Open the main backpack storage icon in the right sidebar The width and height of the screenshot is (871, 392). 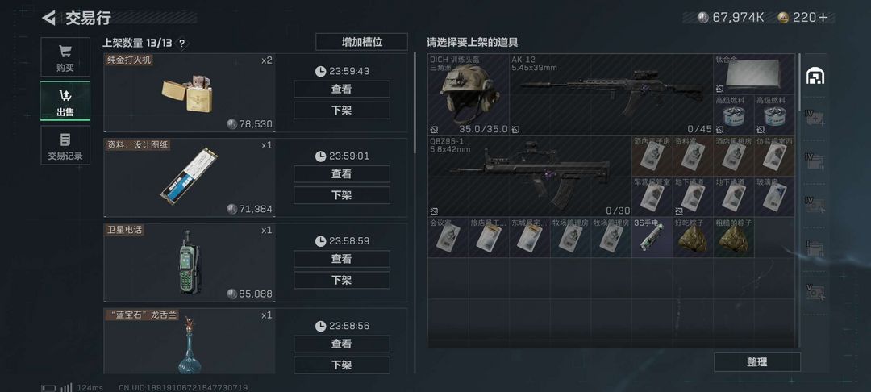pyautogui.click(x=815, y=76)
